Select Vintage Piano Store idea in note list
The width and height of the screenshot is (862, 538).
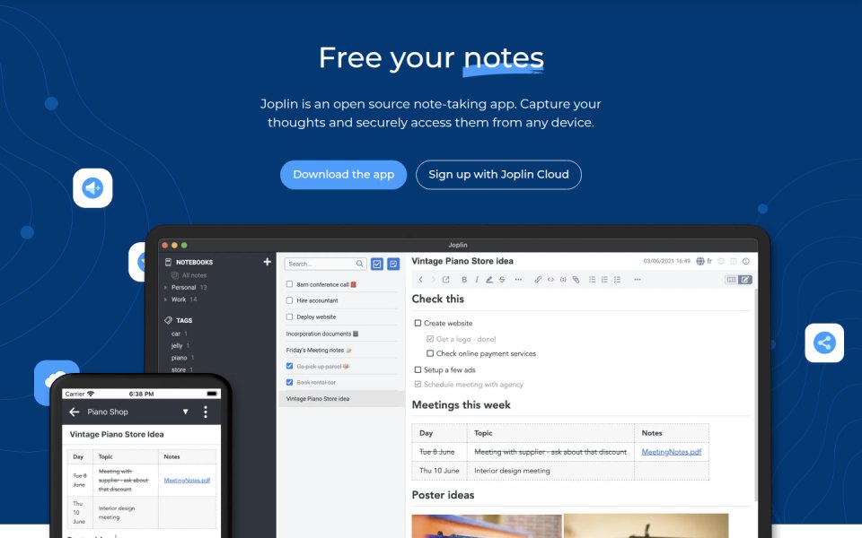tap(341, 398)
